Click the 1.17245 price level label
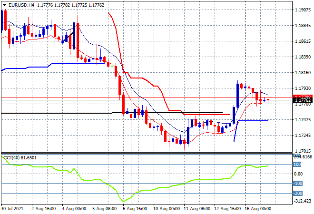Image resolution: width=314 pixels, height=214 pixels. tap(302, 136)
